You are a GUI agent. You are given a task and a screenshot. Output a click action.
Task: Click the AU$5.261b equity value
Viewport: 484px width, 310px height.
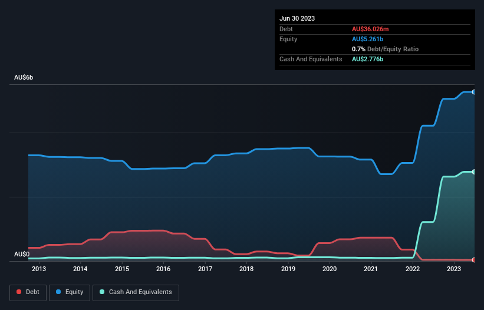click(367, 39)
